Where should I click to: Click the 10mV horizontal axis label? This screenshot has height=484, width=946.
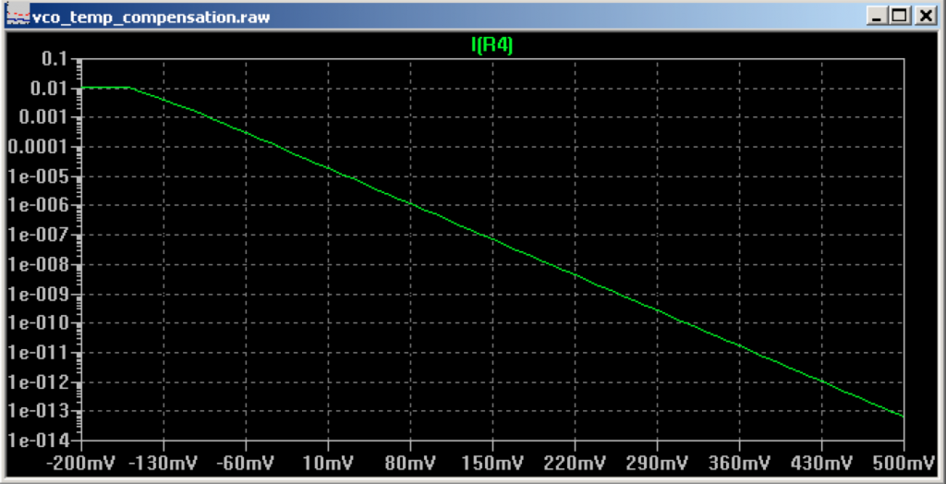click(328, 464)
